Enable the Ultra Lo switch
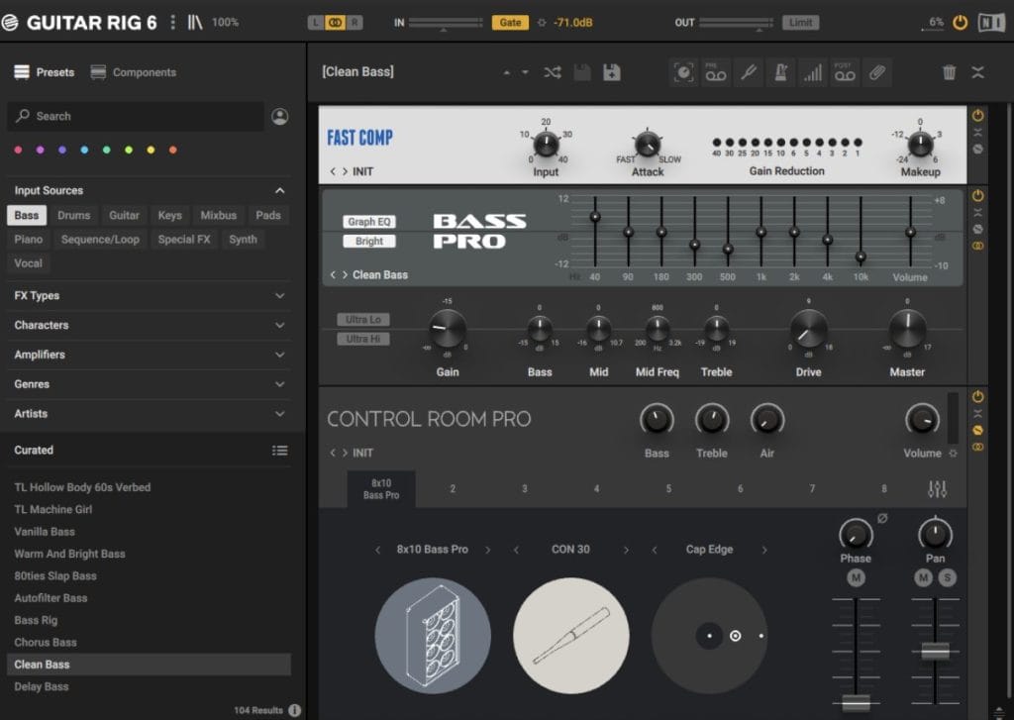This screenshot has height=720, width=1014. click(x=362, y=320)
